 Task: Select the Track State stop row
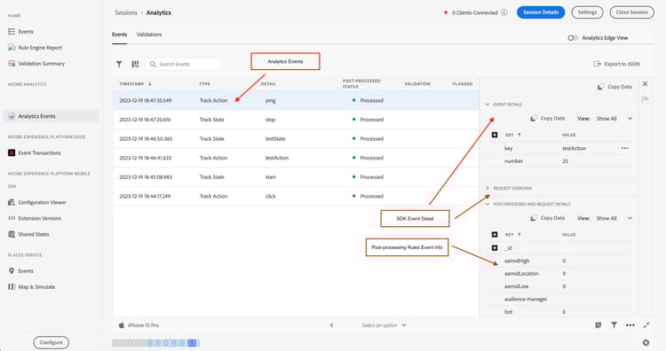[296, 120]
